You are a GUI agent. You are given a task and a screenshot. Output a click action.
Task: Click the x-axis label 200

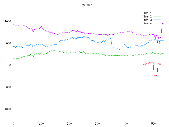69,124
